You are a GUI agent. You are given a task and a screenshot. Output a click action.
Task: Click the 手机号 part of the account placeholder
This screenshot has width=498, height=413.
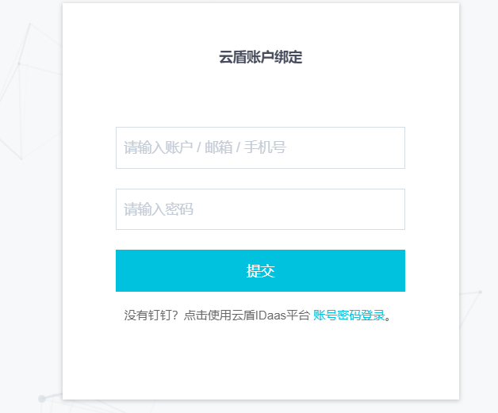(265, 147)
